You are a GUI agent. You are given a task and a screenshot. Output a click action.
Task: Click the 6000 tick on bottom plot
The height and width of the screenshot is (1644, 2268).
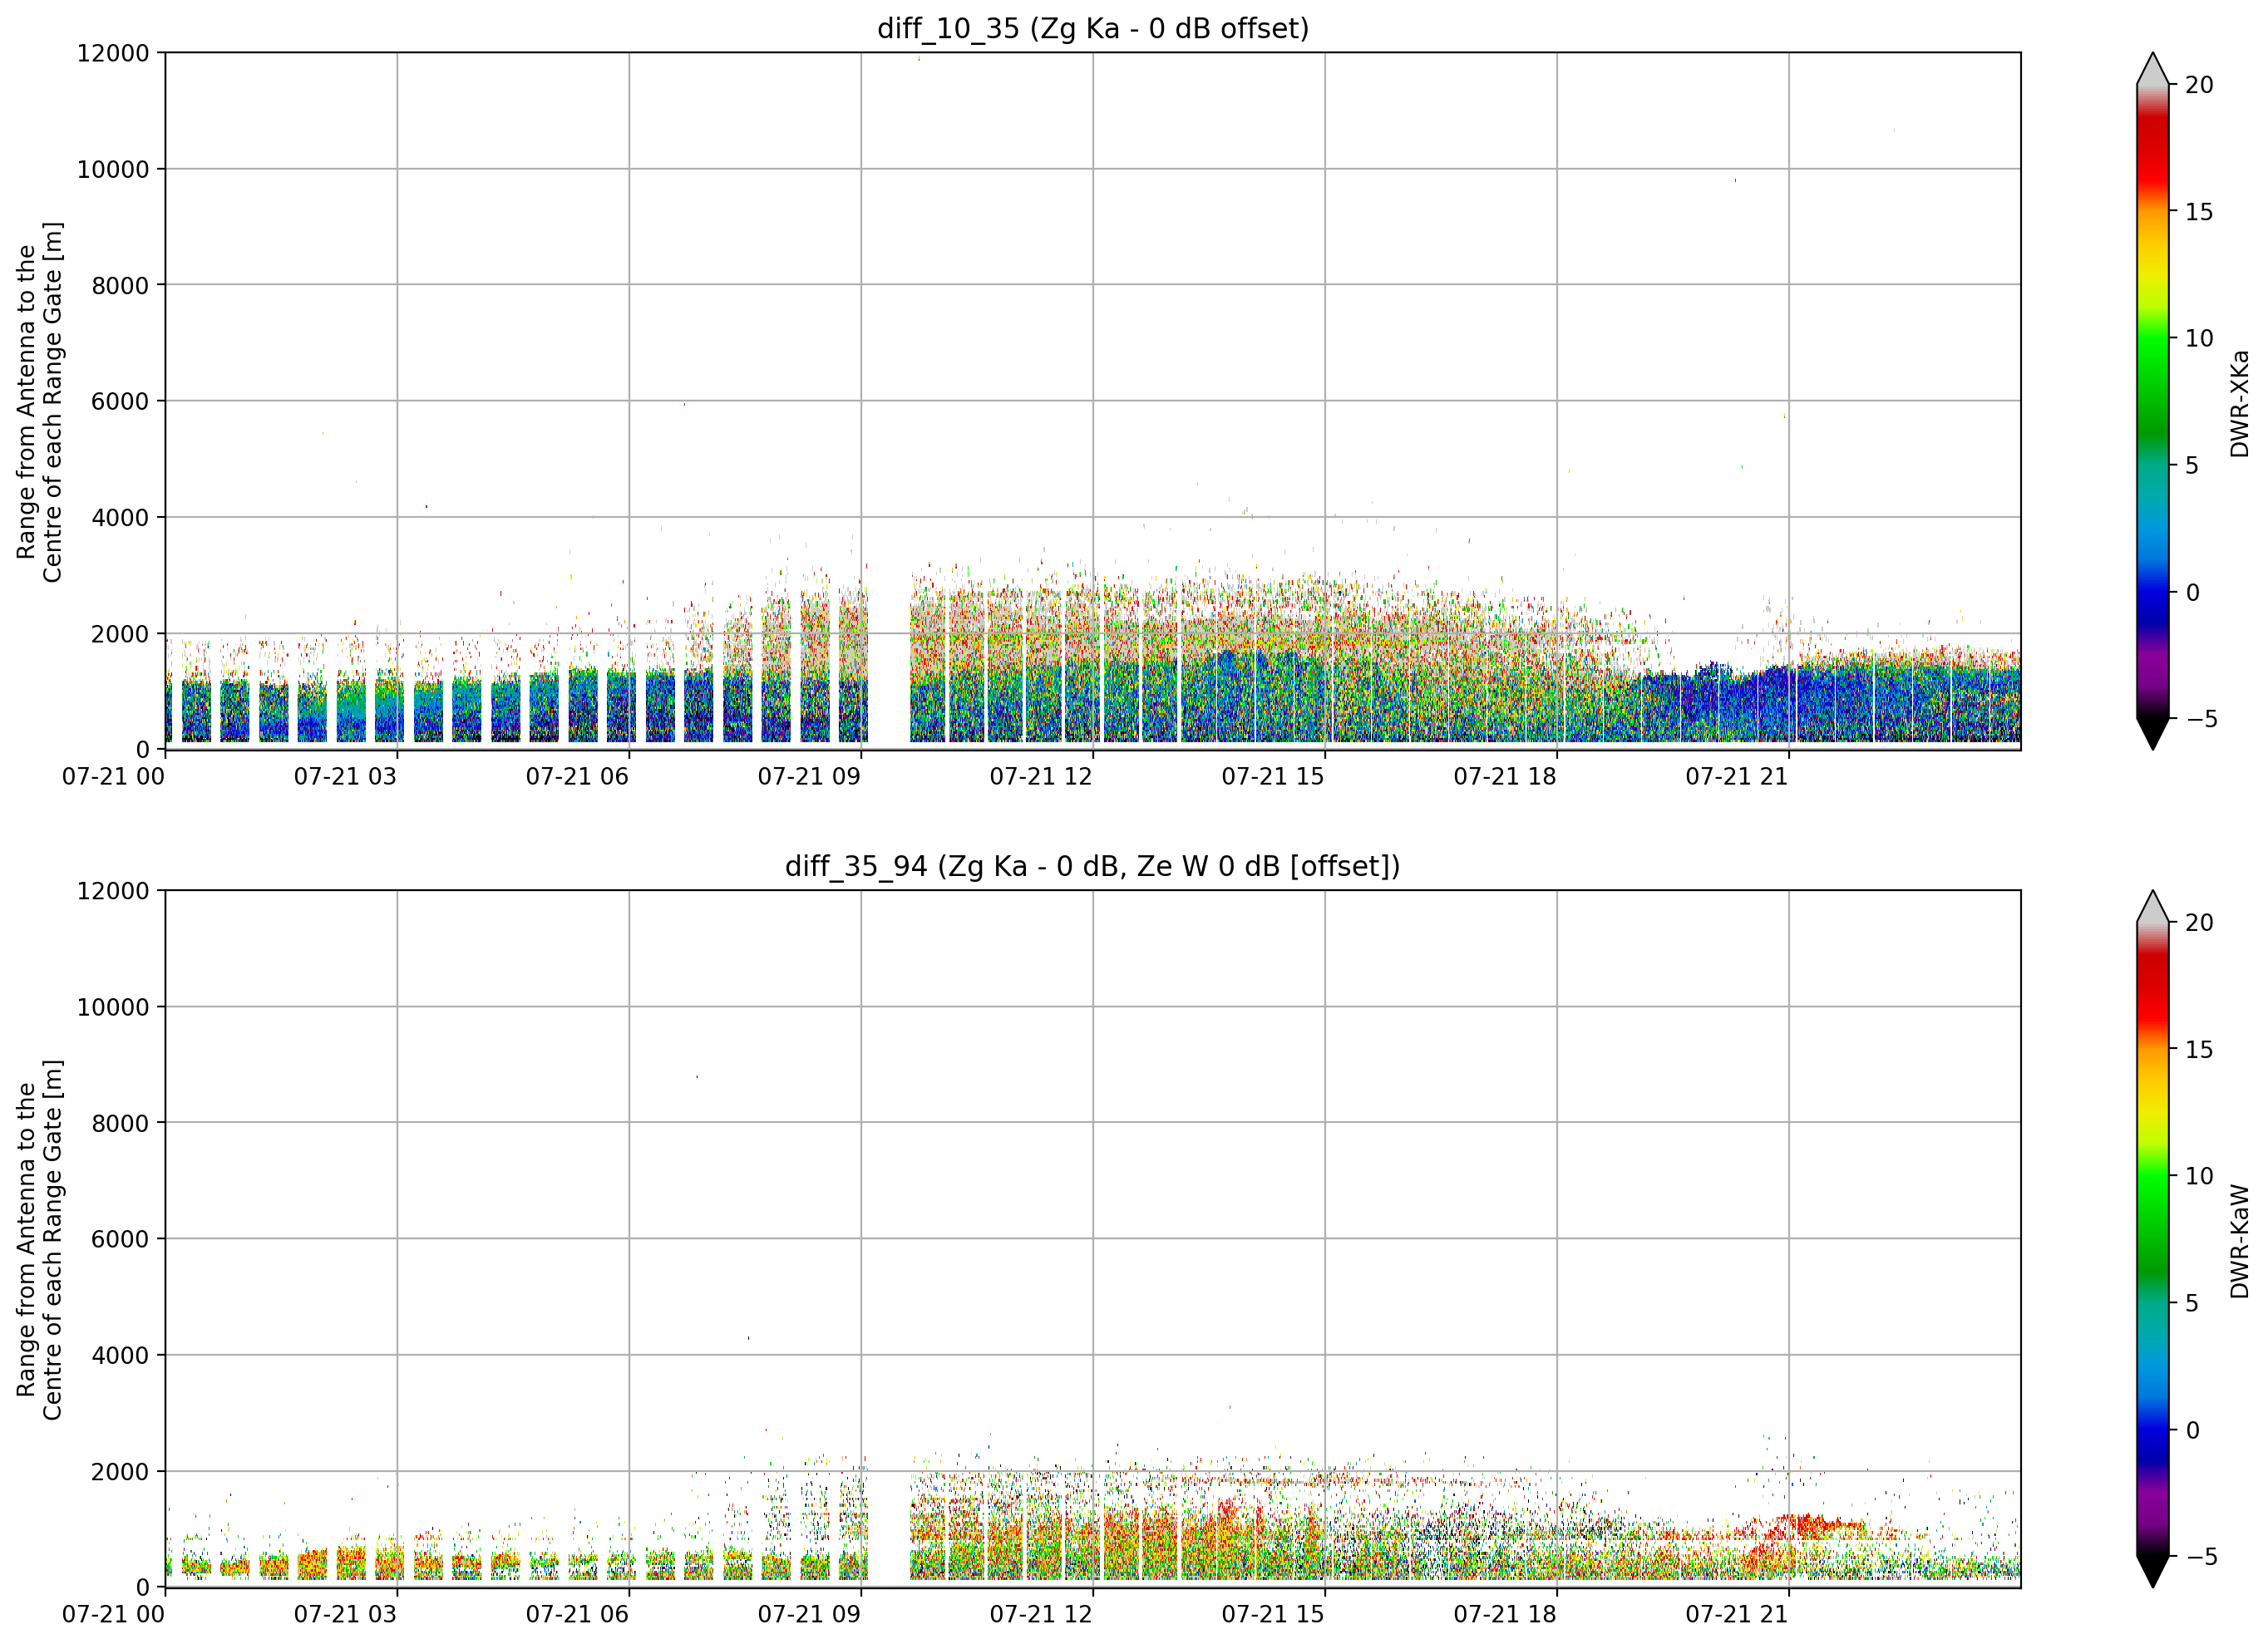[x=120, y=1239]
